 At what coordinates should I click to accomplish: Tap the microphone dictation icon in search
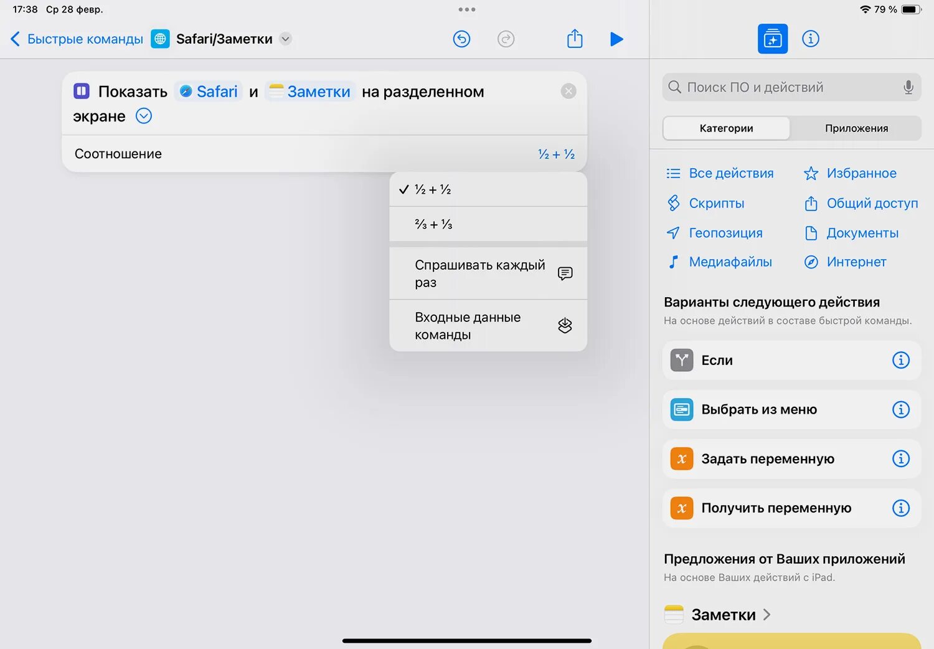pyautogui.click(x=908, y=87)
